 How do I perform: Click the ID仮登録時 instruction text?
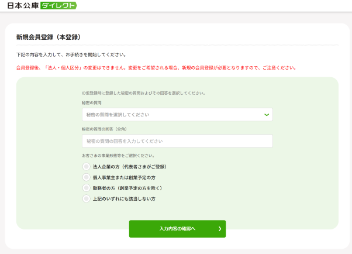tap(143, 93)
